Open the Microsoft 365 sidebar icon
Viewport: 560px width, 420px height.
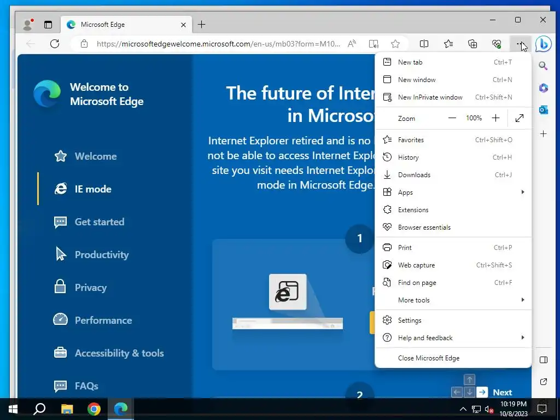coord(543,88)
